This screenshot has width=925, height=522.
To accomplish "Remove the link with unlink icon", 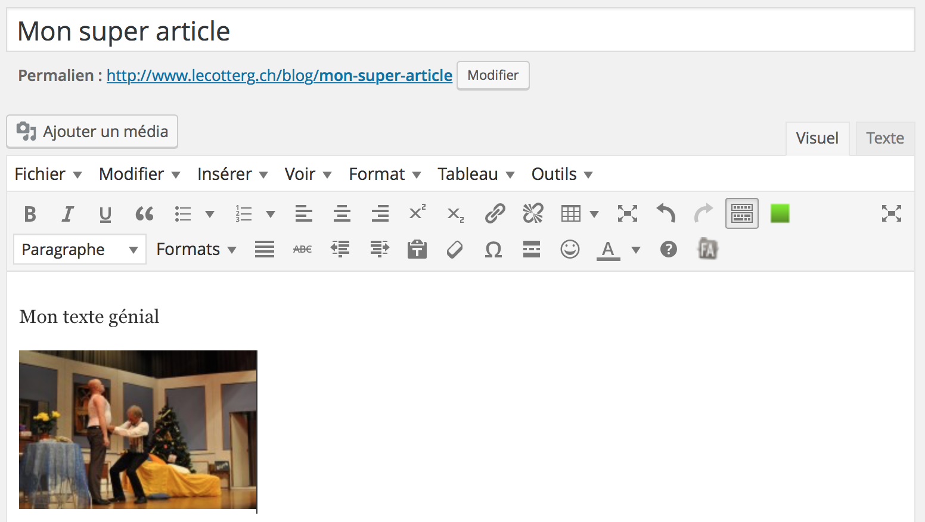I will pos(533,213).
